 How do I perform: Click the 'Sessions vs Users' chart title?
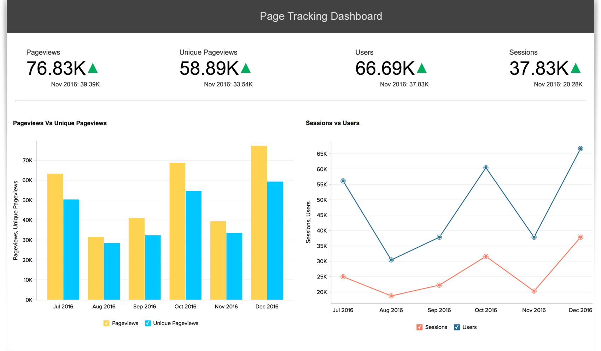click(332, 123)
